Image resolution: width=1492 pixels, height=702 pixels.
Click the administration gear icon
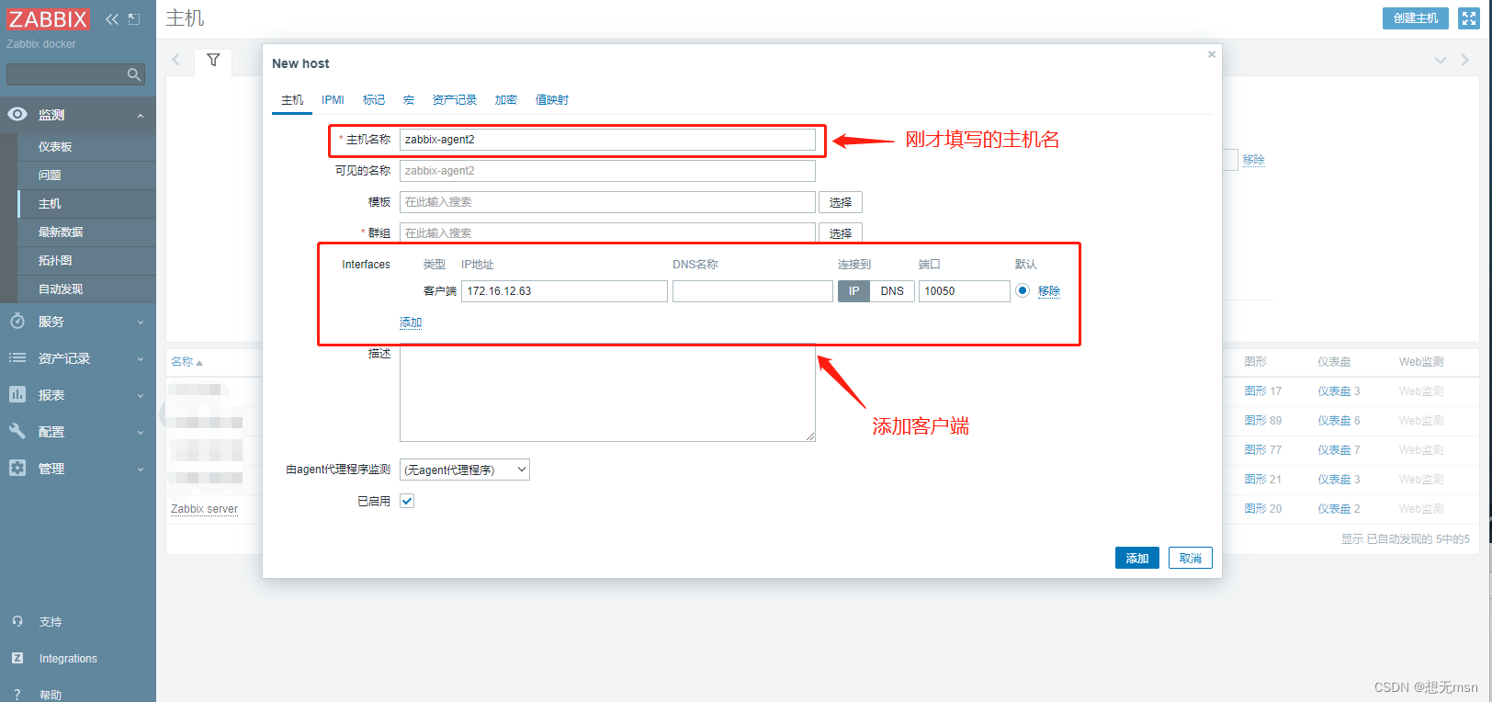click(x=17, y=468)
